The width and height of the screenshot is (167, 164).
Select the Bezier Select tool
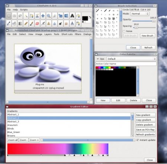32,16
